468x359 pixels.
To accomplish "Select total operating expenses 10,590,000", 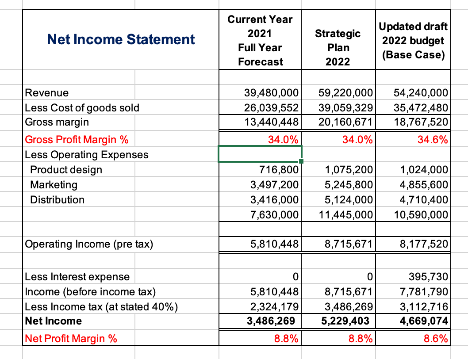I will coord(421,214).
